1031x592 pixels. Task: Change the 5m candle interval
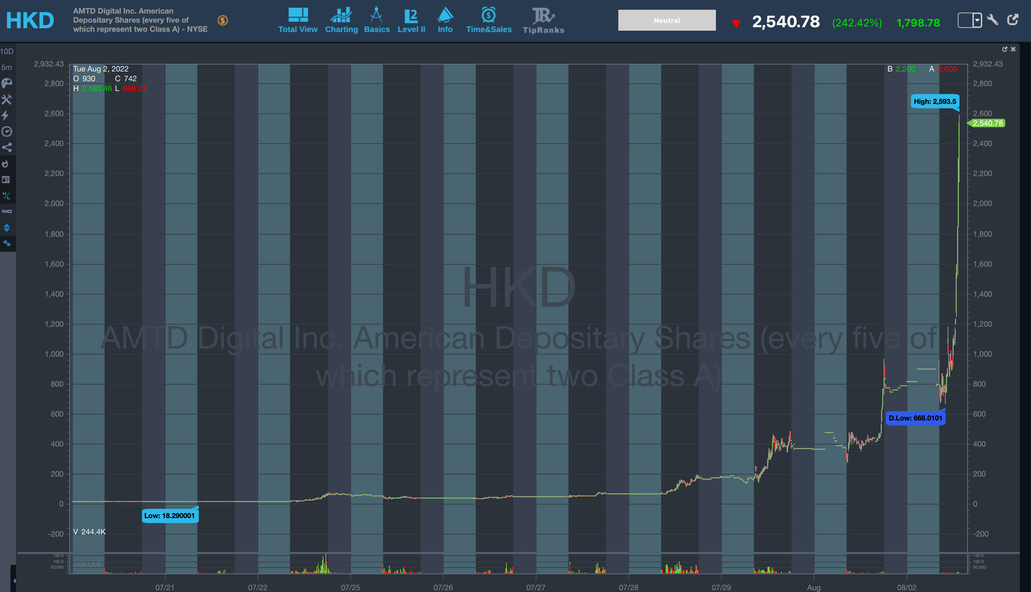point(7,68)
